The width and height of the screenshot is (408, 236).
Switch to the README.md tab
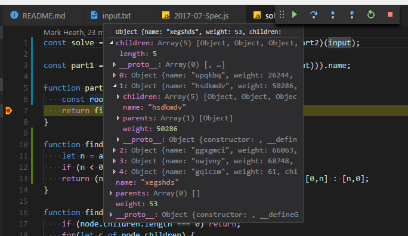click(x=43, y=15)
